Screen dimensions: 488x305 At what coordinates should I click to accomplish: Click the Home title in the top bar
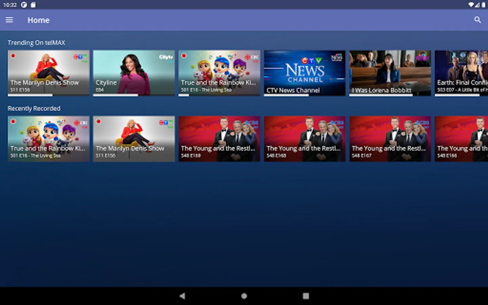pyautogui.click(x=39, y=20)
